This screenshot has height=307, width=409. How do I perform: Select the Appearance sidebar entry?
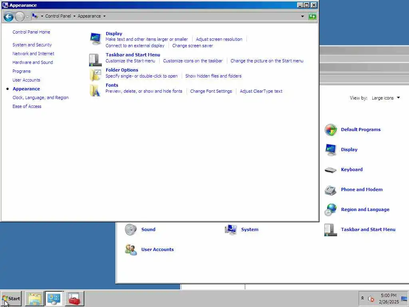26,89
